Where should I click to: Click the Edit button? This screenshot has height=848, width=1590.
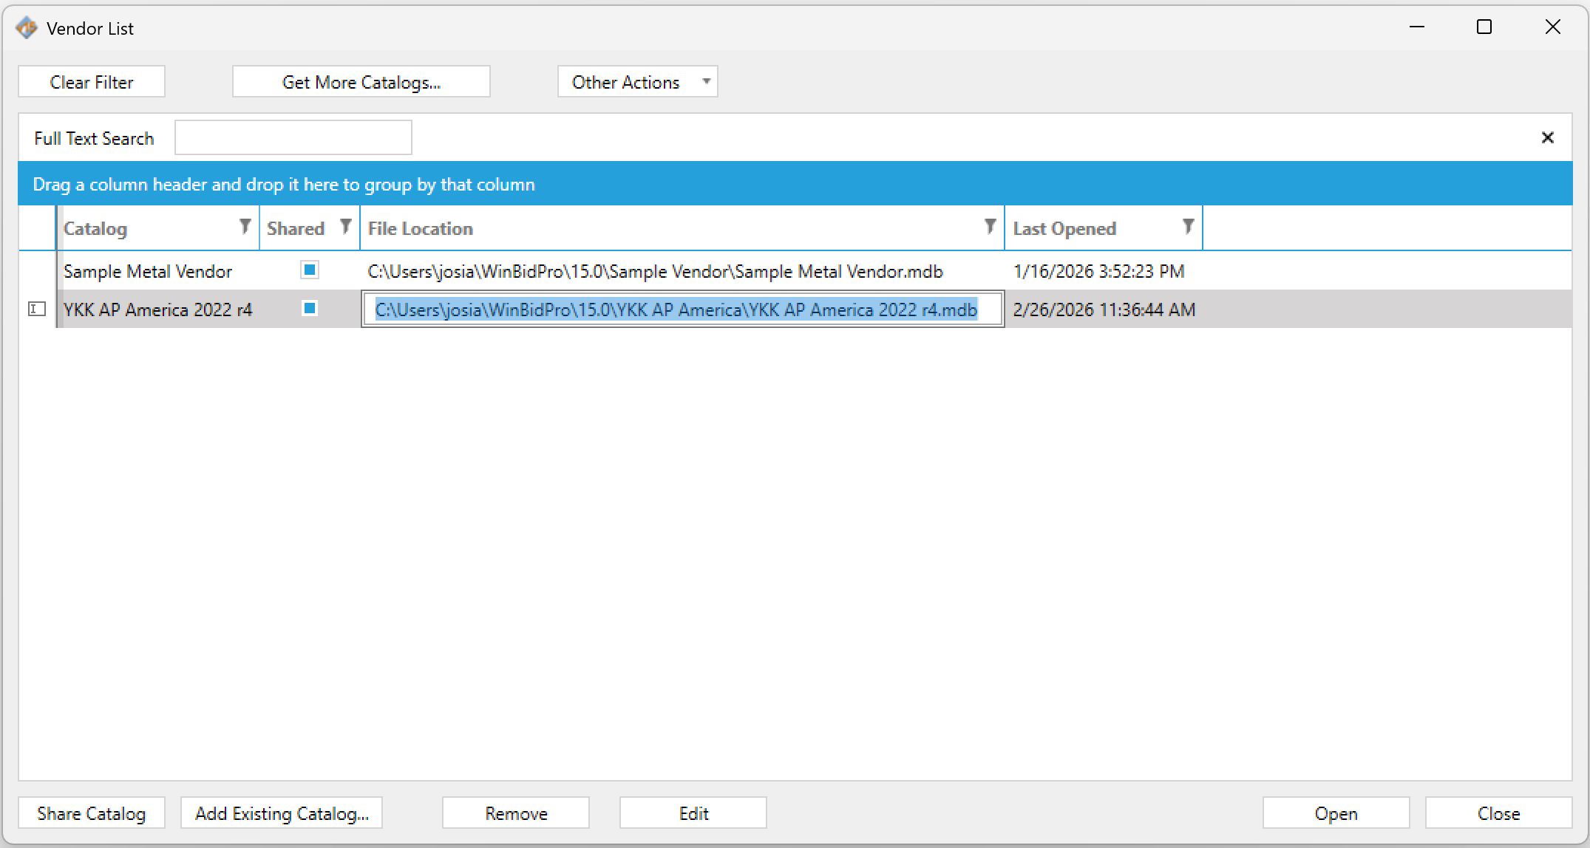pos(692,813)
